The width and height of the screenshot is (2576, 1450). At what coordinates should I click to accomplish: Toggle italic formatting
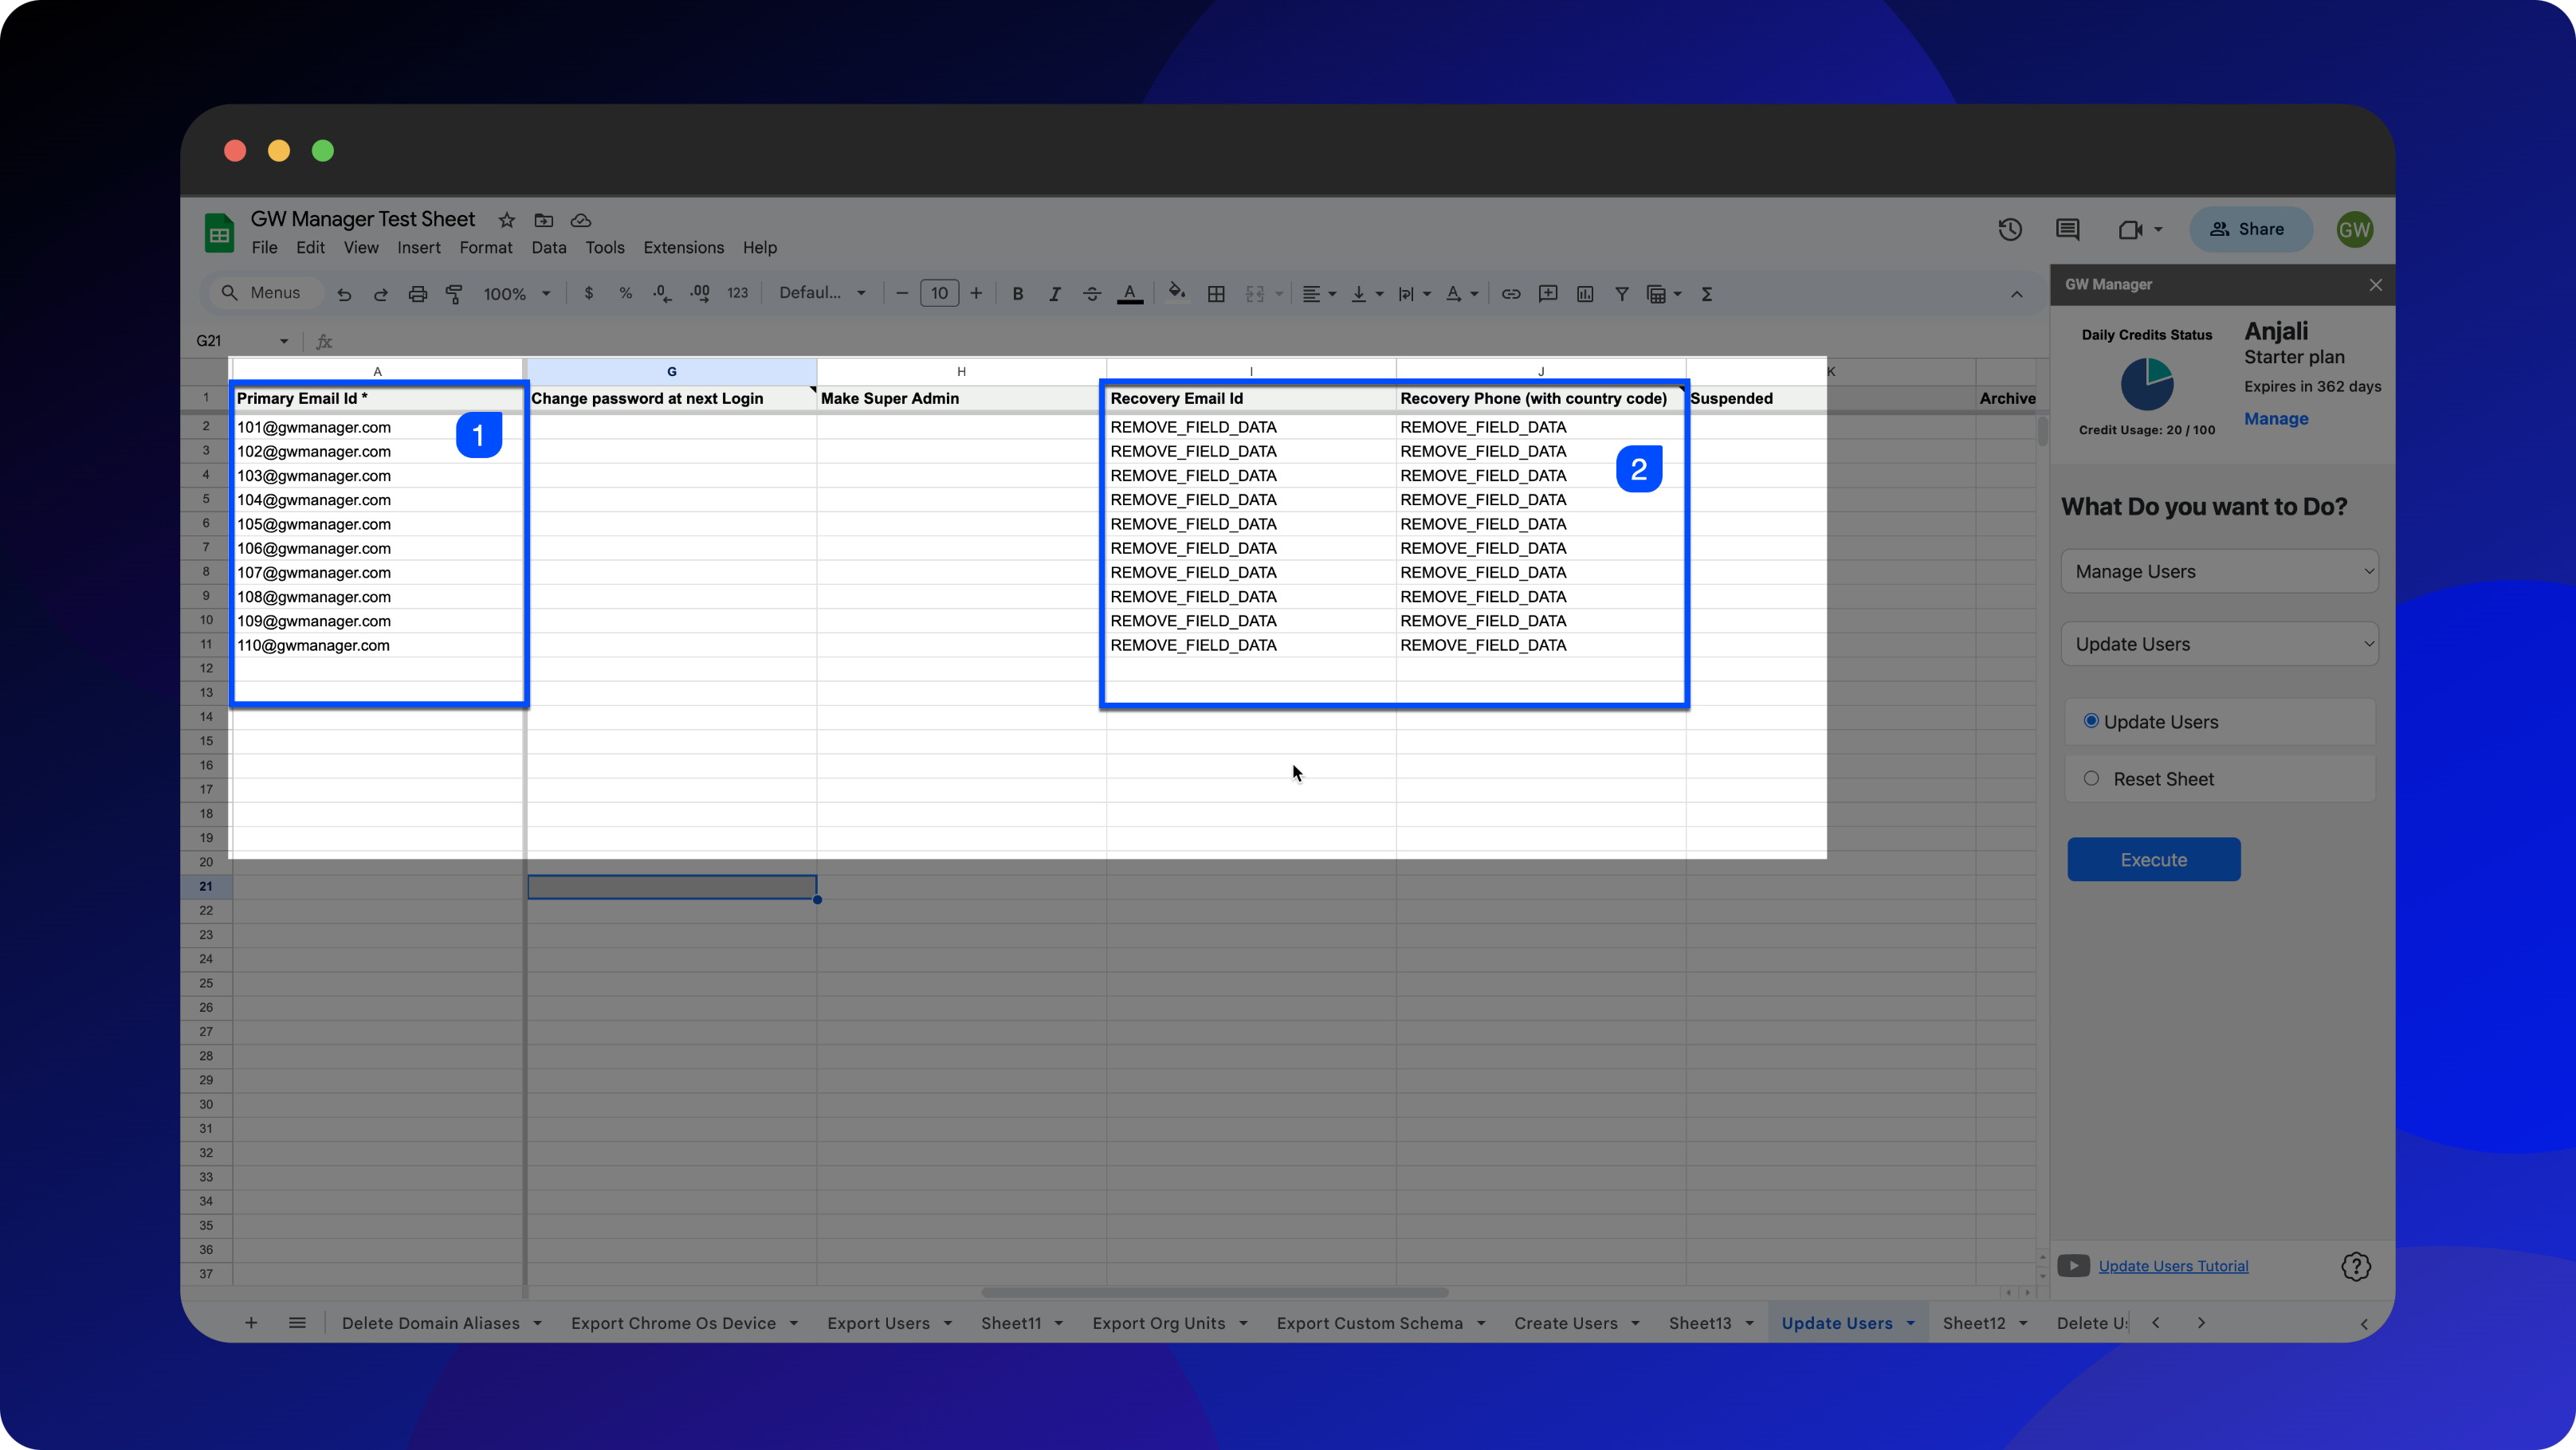tap(1054, 294)
